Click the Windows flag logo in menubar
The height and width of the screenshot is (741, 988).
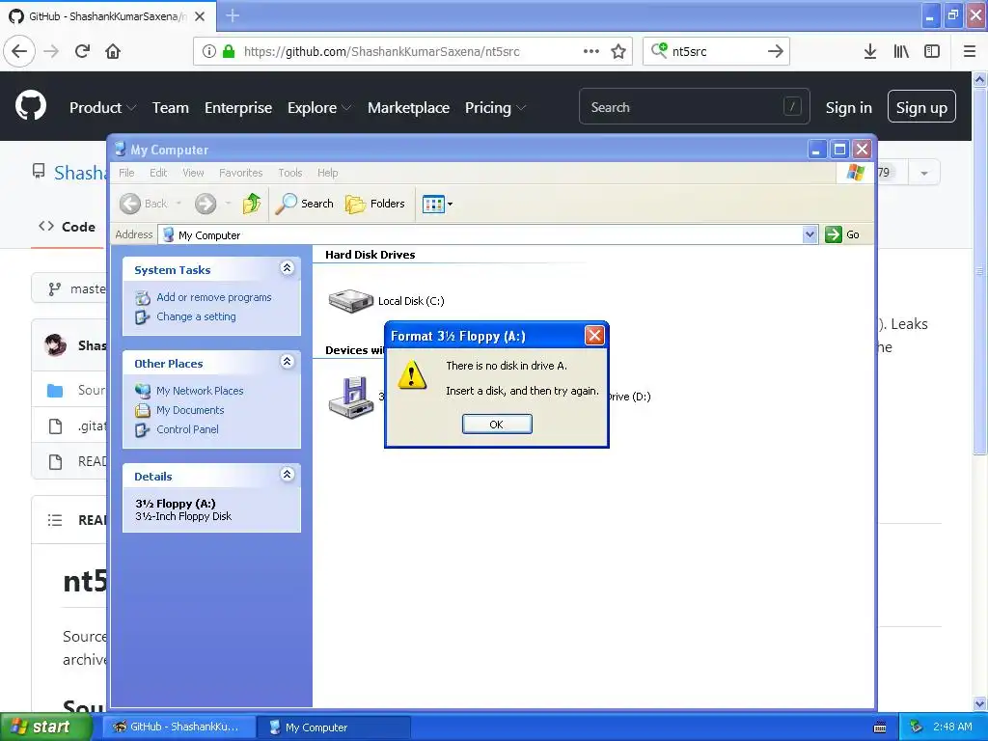point(855,172)
